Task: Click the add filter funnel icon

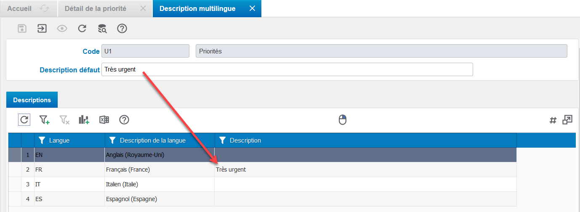Action: [x=44, y=120]
